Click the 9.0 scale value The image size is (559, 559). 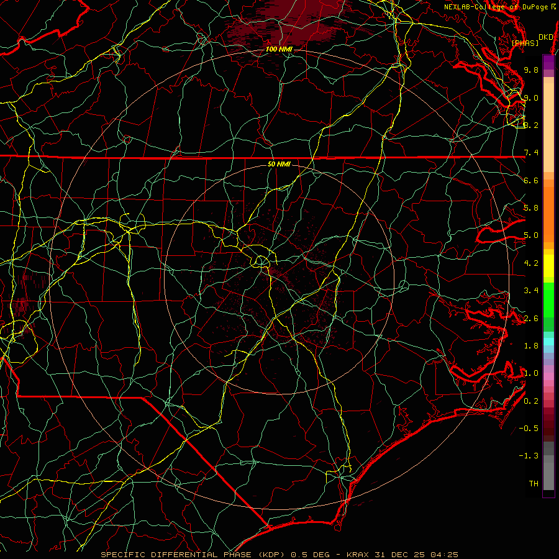(531, 98)
